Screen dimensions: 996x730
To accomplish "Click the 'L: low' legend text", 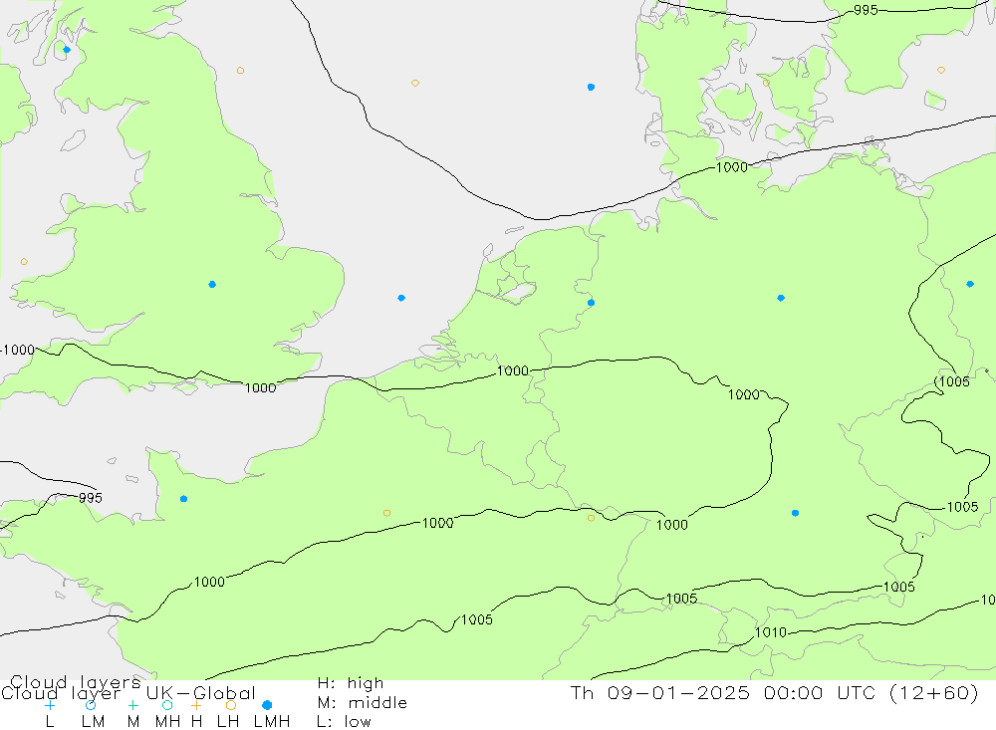I will (x=344, y=722).
